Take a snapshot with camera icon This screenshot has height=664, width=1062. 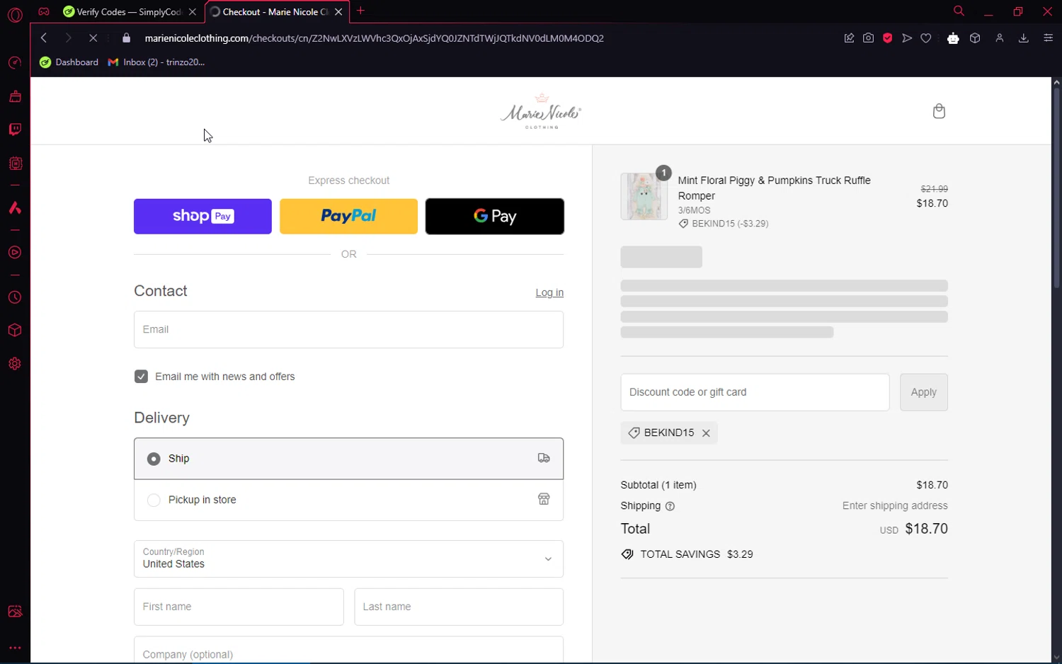868,38
